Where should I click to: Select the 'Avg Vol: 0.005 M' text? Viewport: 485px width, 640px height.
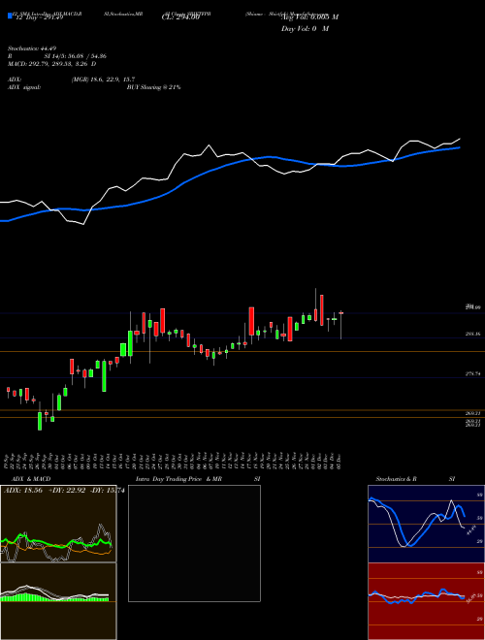[x=309, y=17]
